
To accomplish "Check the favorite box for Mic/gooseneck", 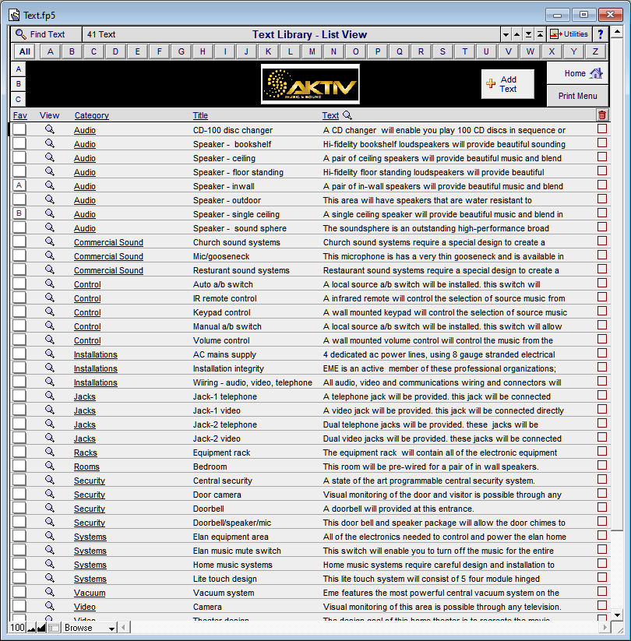I will 19,255.
